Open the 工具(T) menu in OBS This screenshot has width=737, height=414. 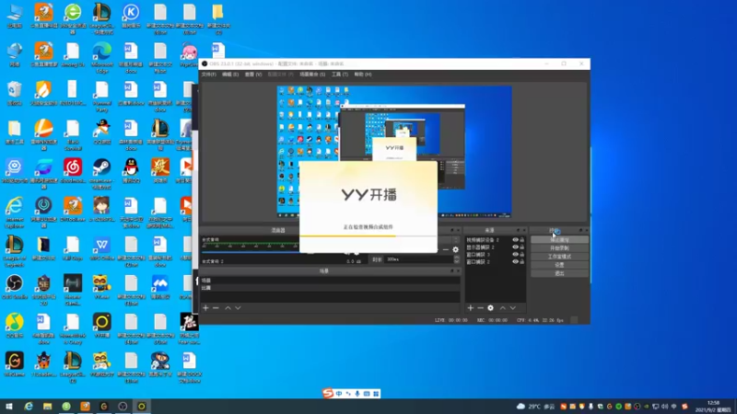point(339,75)
